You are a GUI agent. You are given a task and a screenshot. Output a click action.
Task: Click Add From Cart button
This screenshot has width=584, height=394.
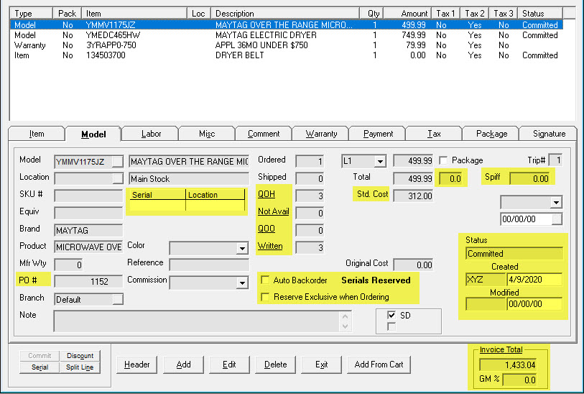(x=379, y=365)
